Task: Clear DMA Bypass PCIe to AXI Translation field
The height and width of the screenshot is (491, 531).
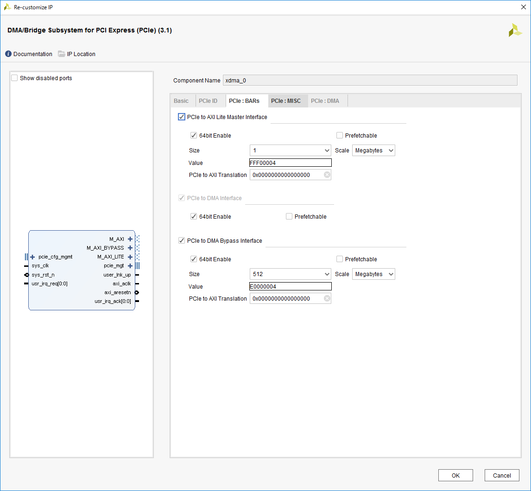Action: point(327,299)
